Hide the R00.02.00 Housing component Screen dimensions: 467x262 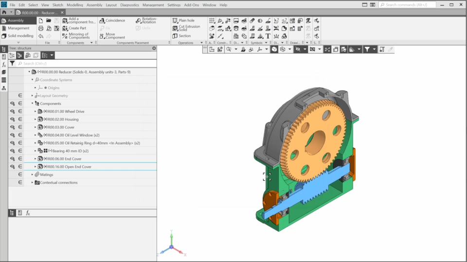point(12,119)
